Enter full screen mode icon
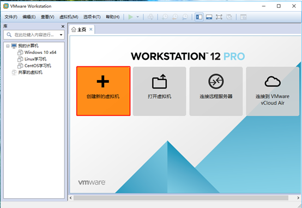 tap(219, 17)
